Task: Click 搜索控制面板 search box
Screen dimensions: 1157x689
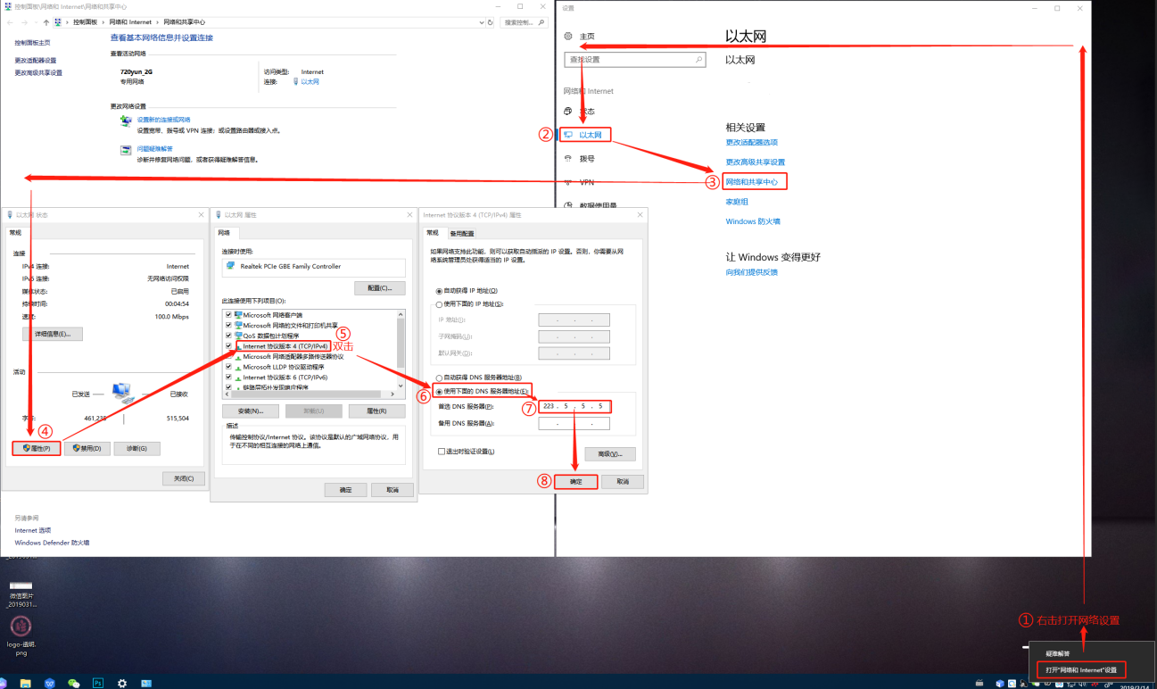Action: [x=525, y=21]
